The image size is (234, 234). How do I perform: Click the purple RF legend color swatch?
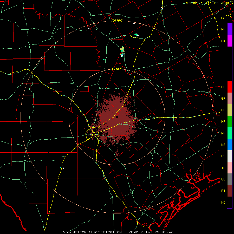tap(230, 29)
